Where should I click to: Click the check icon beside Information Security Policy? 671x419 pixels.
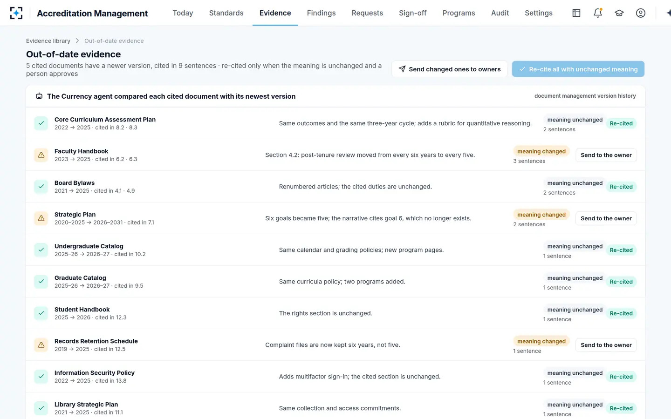pyautogui.click(x=41, y=377)
